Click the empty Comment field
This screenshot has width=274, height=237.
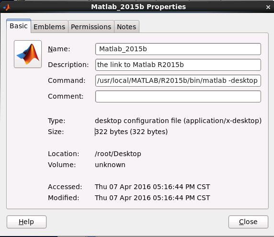click(178, 96)
